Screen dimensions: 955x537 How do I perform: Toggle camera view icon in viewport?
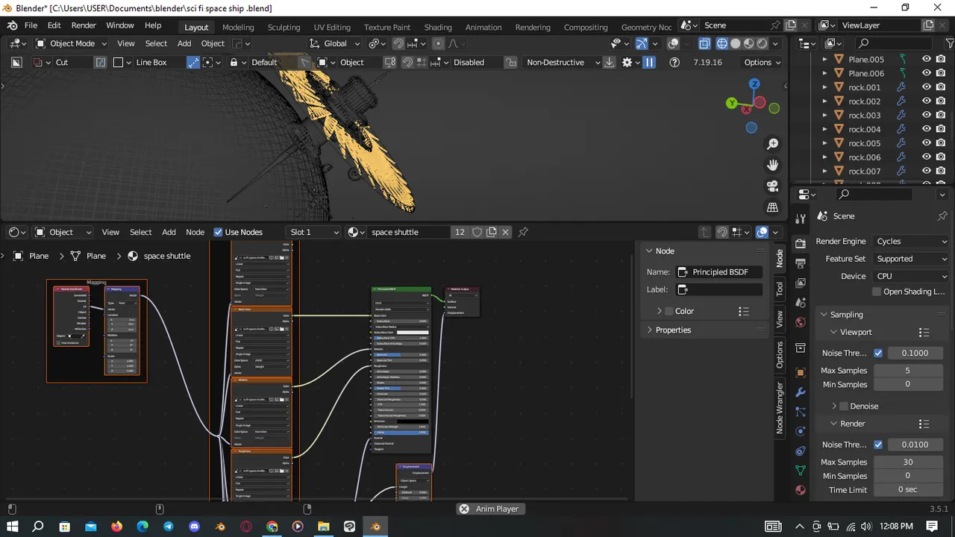coord(773,186)
